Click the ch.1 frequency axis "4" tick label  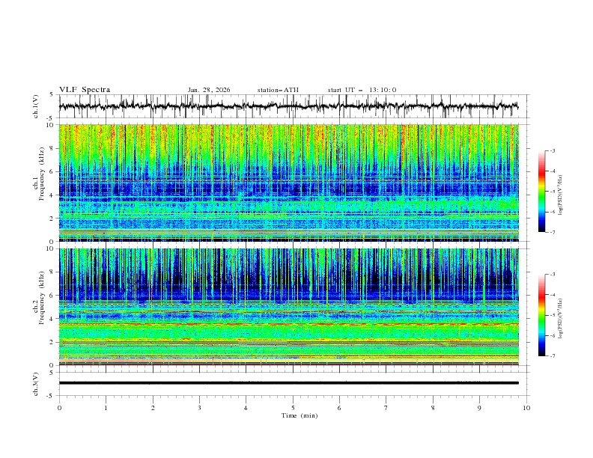[x=52, y=195]
